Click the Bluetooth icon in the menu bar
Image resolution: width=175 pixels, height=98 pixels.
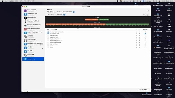[130, 1]
